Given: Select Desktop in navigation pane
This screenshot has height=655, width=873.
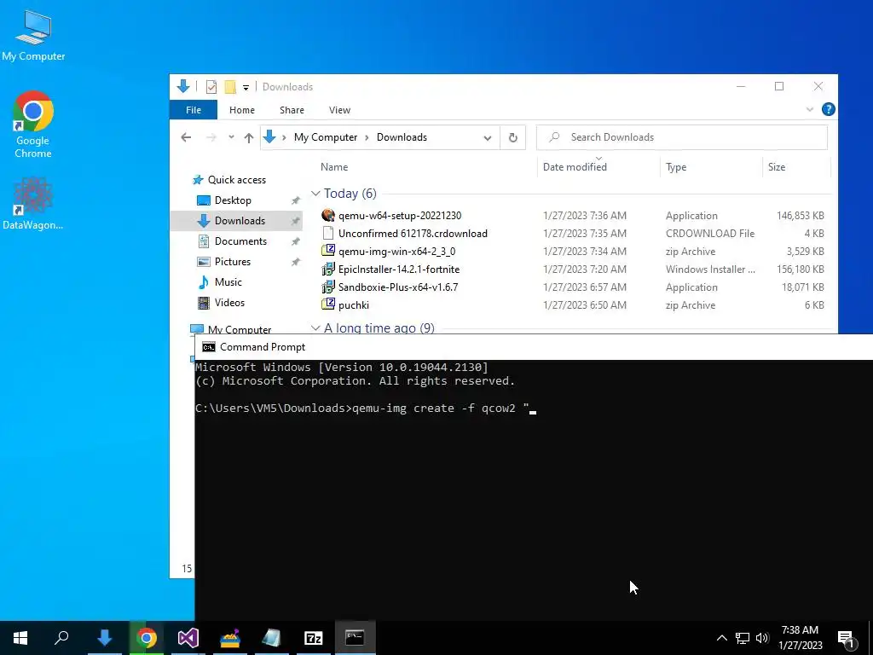Looking at the screenshot, I should (233, 200).
